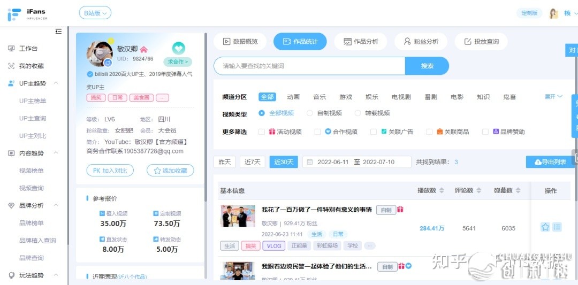Collapse the sidebar with the hamburger icon
This screenshot has height=285, width=578.
tap(58, 32)
